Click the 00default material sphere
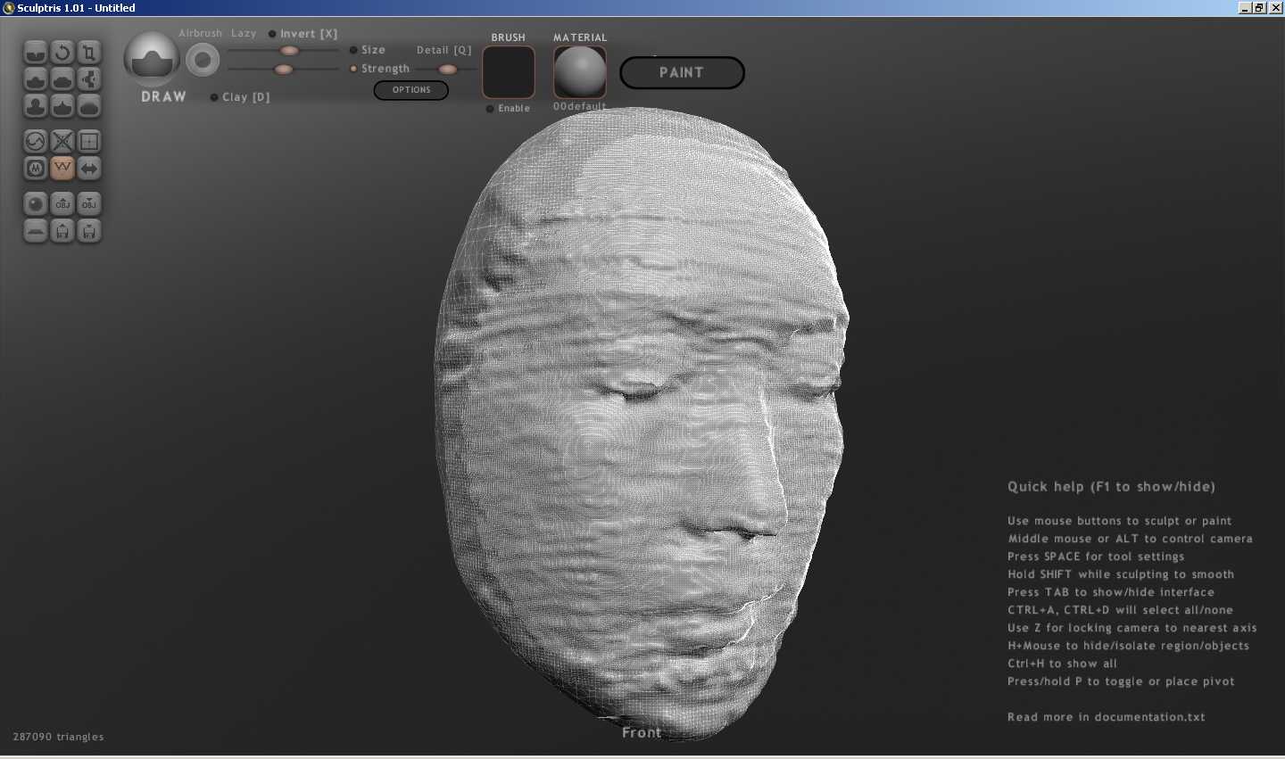The width and height of the screenshot is (1285, 759). pyautogui.click(x=579, y=71)
